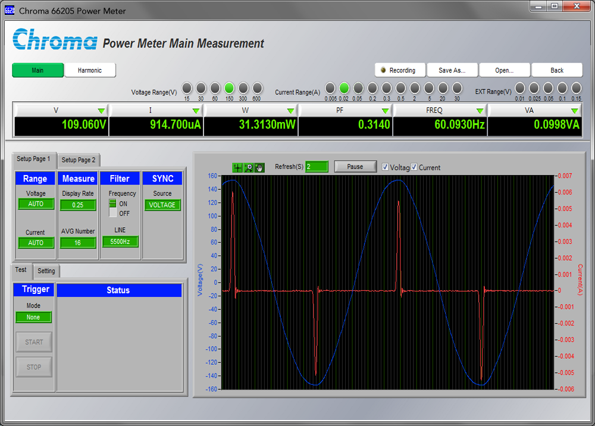Click the AVG Number 16 field

pyautogui.click(x=78, y=243)
